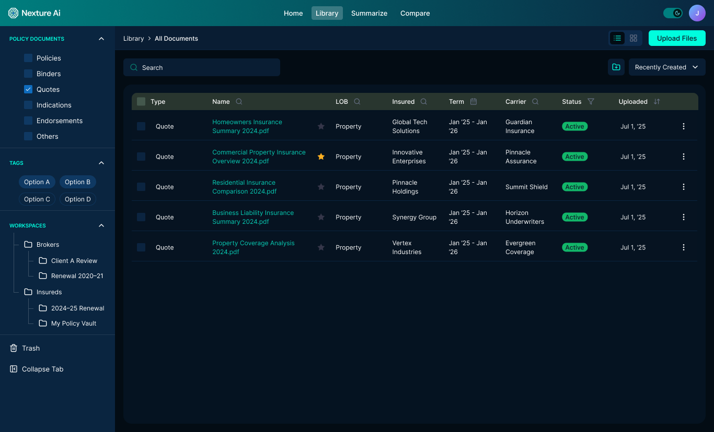Select the Option C tag
Image resolution: width=714 pixels, height=432 pixels.
[x=37, y=199]
